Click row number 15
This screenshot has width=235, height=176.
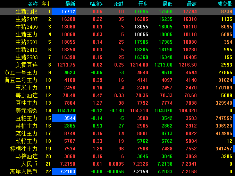(x=48, y=118)
